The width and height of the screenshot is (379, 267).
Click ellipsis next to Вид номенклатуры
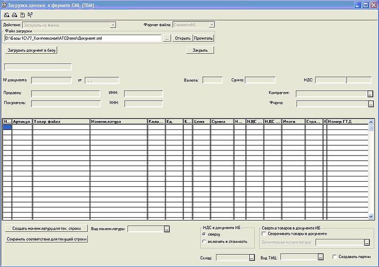[x=166, y=229]
